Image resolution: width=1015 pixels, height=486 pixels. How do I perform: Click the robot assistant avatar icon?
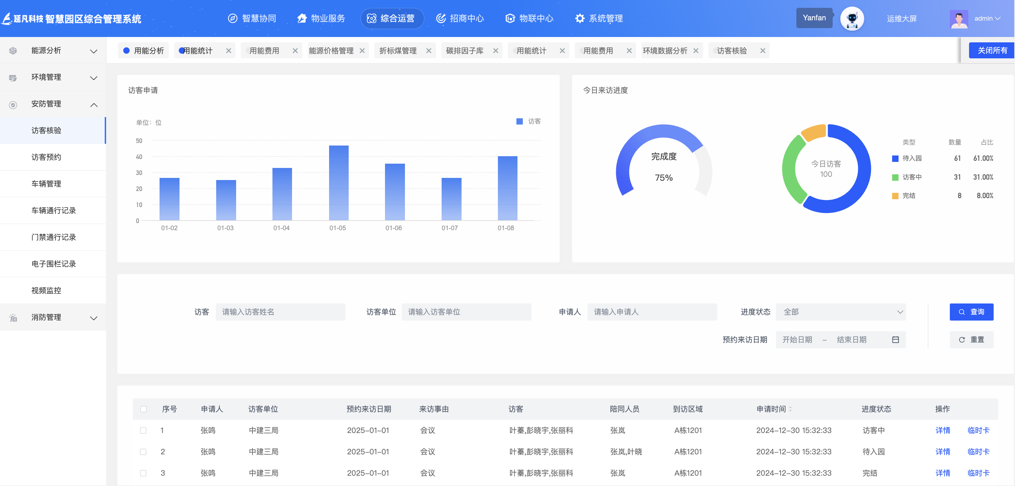tap(852, 19)
